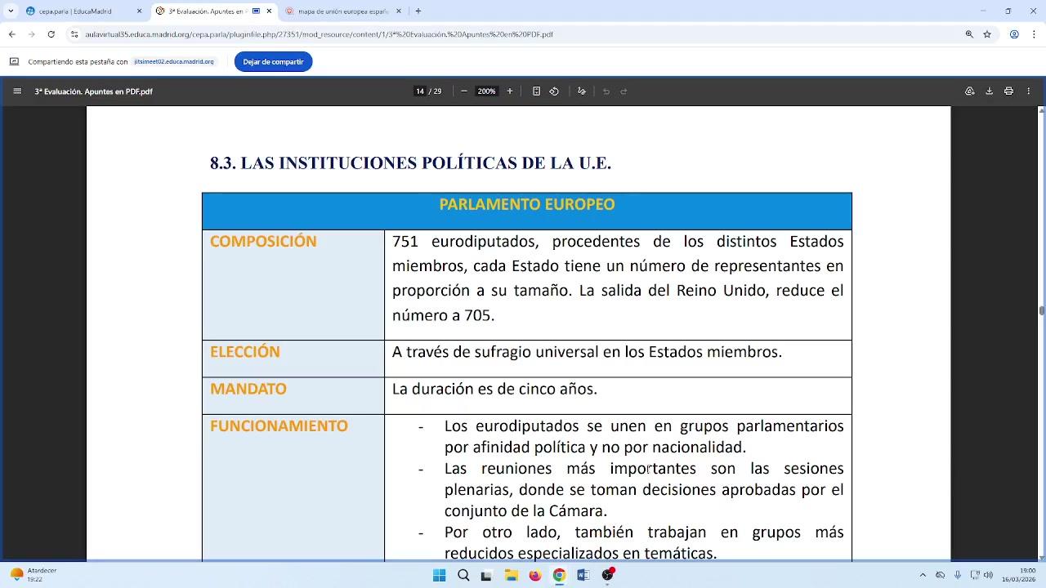Screen dimensions: 1046x588
Task: Click the PARLAMENTO EUROPEO table header
Action: 527,204
